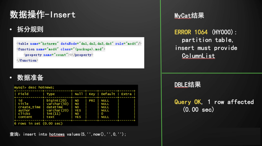This screenshot has width=262, height=146.
Task: Select the 拆分规则 bullet heading
Action: [x=30, y=29]
